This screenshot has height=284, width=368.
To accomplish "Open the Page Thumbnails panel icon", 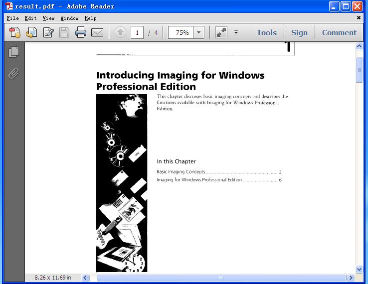I will click(x=13, y=52).
